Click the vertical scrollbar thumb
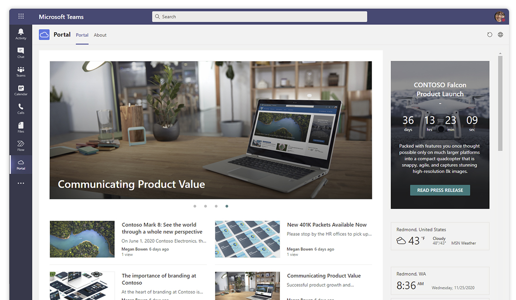This screenshot has height=300, width=516. [500, 103]
